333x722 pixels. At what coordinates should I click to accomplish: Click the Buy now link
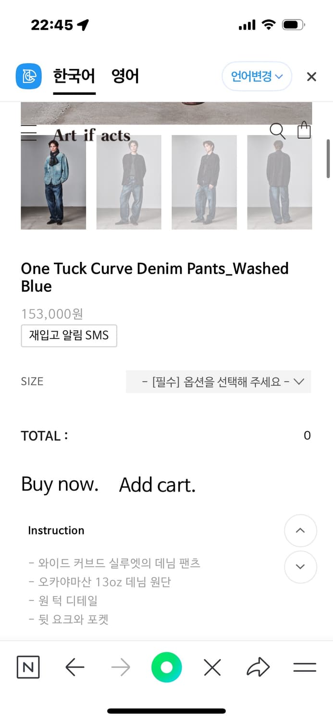point(59,484)
